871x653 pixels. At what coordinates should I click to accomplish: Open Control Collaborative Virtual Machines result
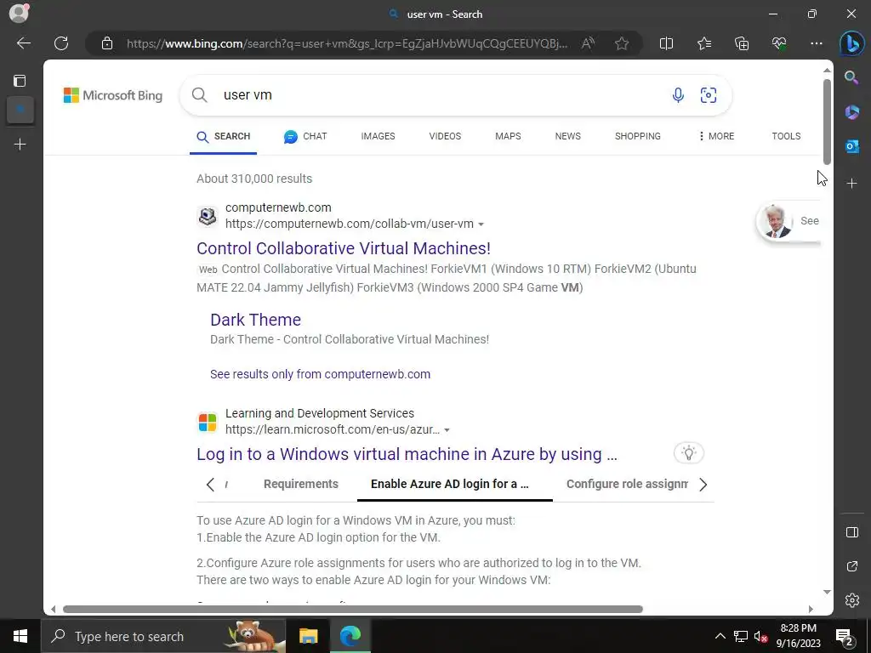click(344, 248)
